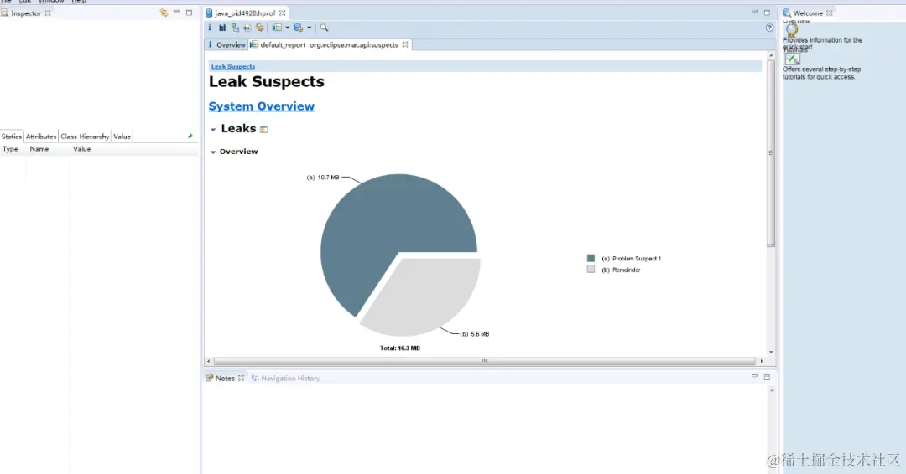Click the report scroll-right arrow
The image size is (906, 474).
762,362
